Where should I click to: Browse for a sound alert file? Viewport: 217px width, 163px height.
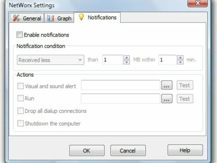167,85
